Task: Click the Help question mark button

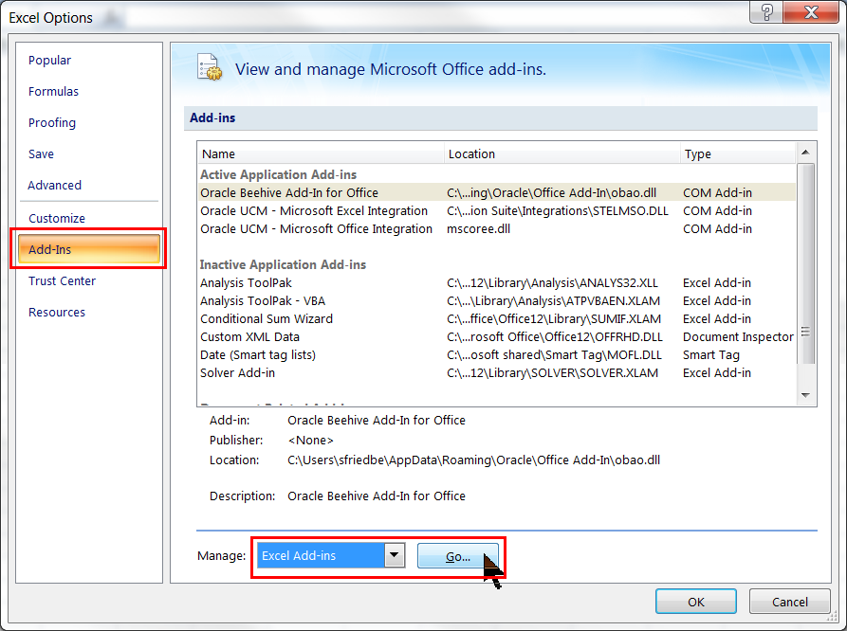Action: (x=766, y=12)
